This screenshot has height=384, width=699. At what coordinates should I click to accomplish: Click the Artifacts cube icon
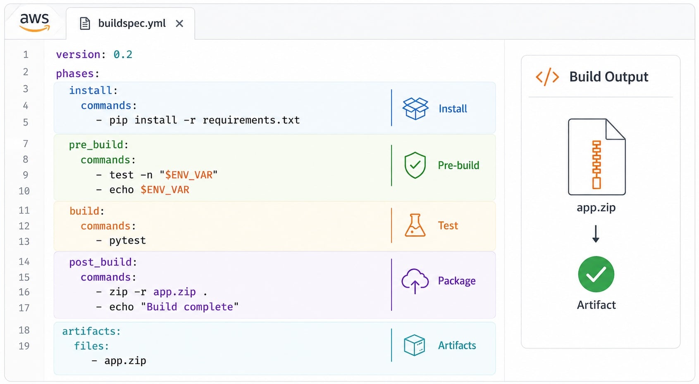[x=415, y=345]
